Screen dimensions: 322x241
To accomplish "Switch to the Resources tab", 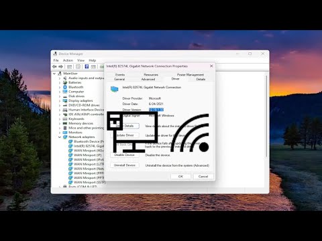I will (151, 74).
